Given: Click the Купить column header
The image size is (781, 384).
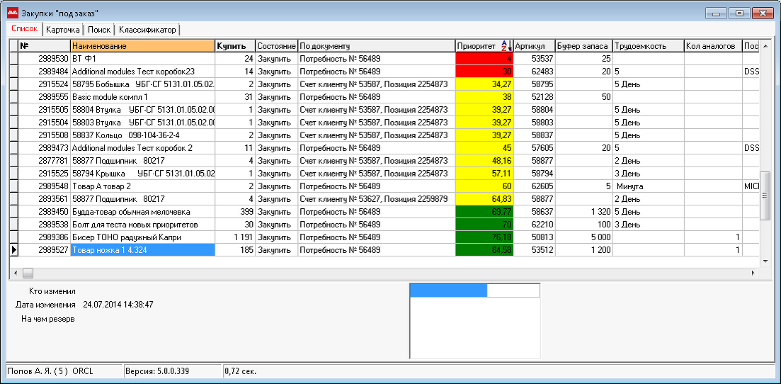Looking at the screenshot, I should [234, 46].
